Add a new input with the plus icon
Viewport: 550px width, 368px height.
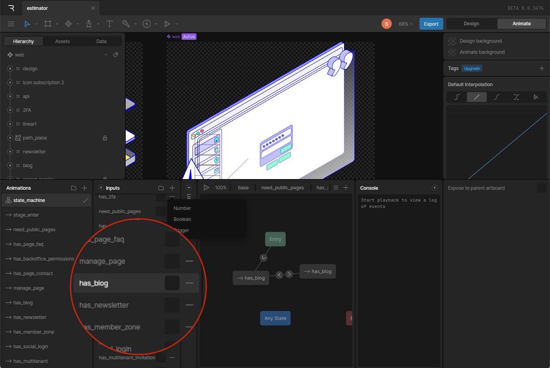pos(172,188)
